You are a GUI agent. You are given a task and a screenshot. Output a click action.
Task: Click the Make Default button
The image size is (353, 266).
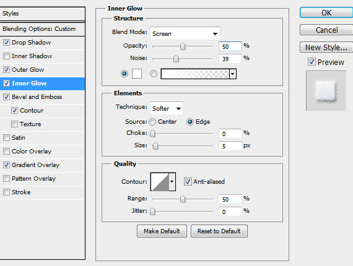pyautogui.click(x=162, y=231)
